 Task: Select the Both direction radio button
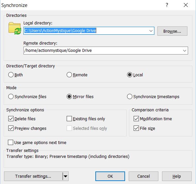click(11, 75)
